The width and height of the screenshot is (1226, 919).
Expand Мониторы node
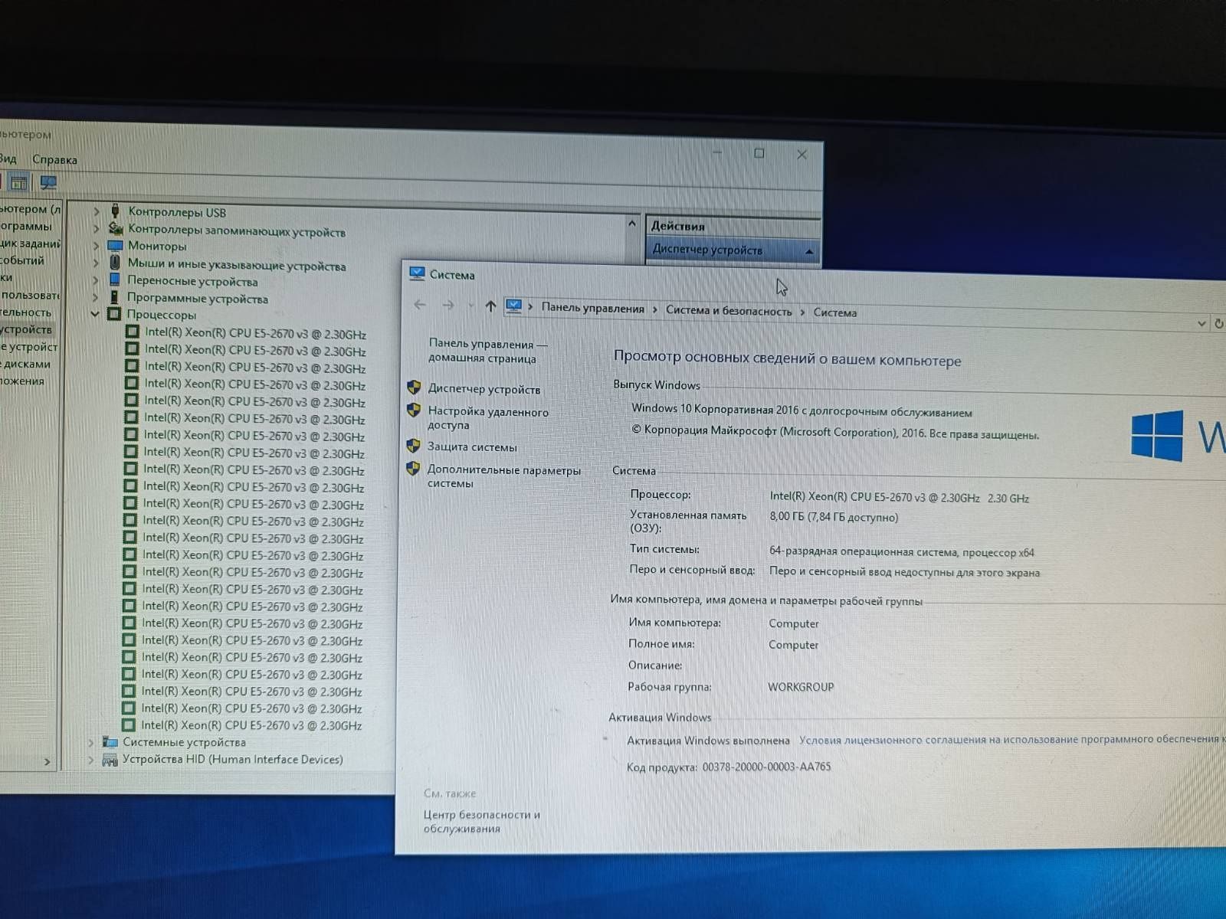(97, 245)
